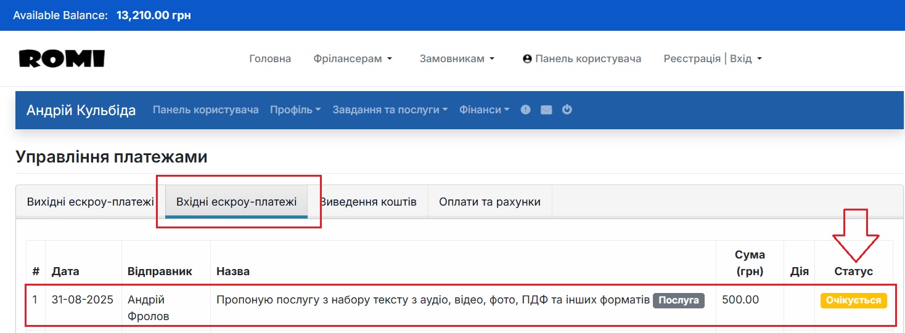This screenshot has height=333, width=905.
Task: Switch to Виведення коштів tab
Action: click(x=368, y=202)
